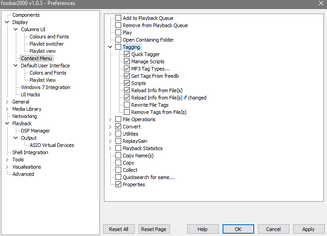Screen dimensions: 327x236
Task: Expand the Visualisations tree node
Action: point(7,167)
